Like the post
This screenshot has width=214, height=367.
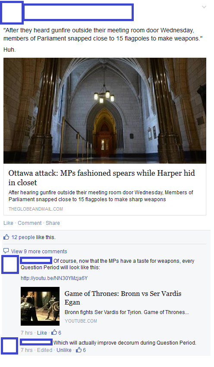tap(8, 223)
